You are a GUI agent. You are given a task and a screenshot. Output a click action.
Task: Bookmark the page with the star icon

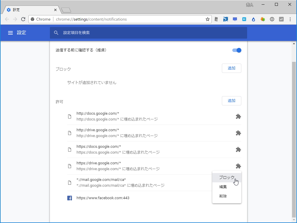click(208, 19)
